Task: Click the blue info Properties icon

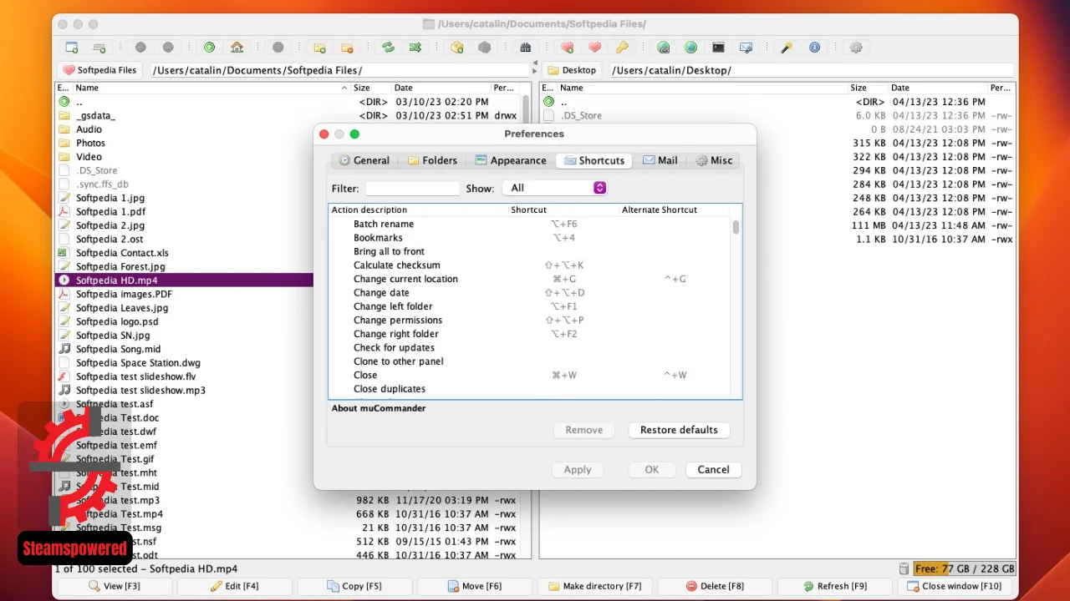Action: [x=814, y=48]
